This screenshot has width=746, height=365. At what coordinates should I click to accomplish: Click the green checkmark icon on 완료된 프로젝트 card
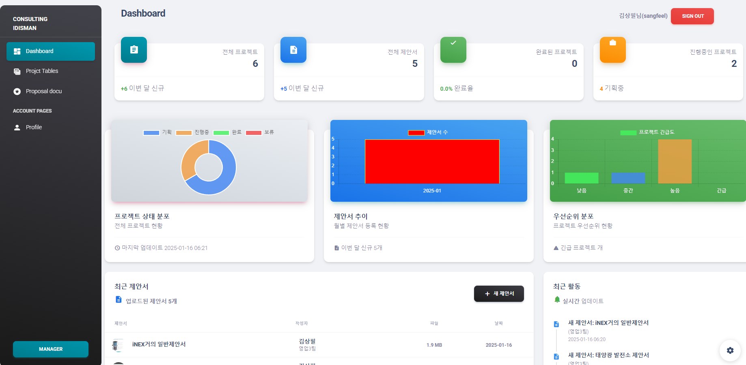click(453, 50)
